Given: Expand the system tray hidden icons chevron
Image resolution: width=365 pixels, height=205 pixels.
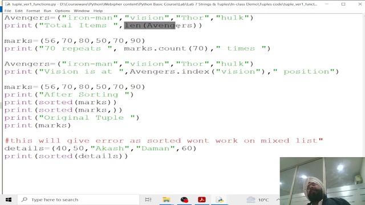Looking at the screenshot, I should [278, 199].
